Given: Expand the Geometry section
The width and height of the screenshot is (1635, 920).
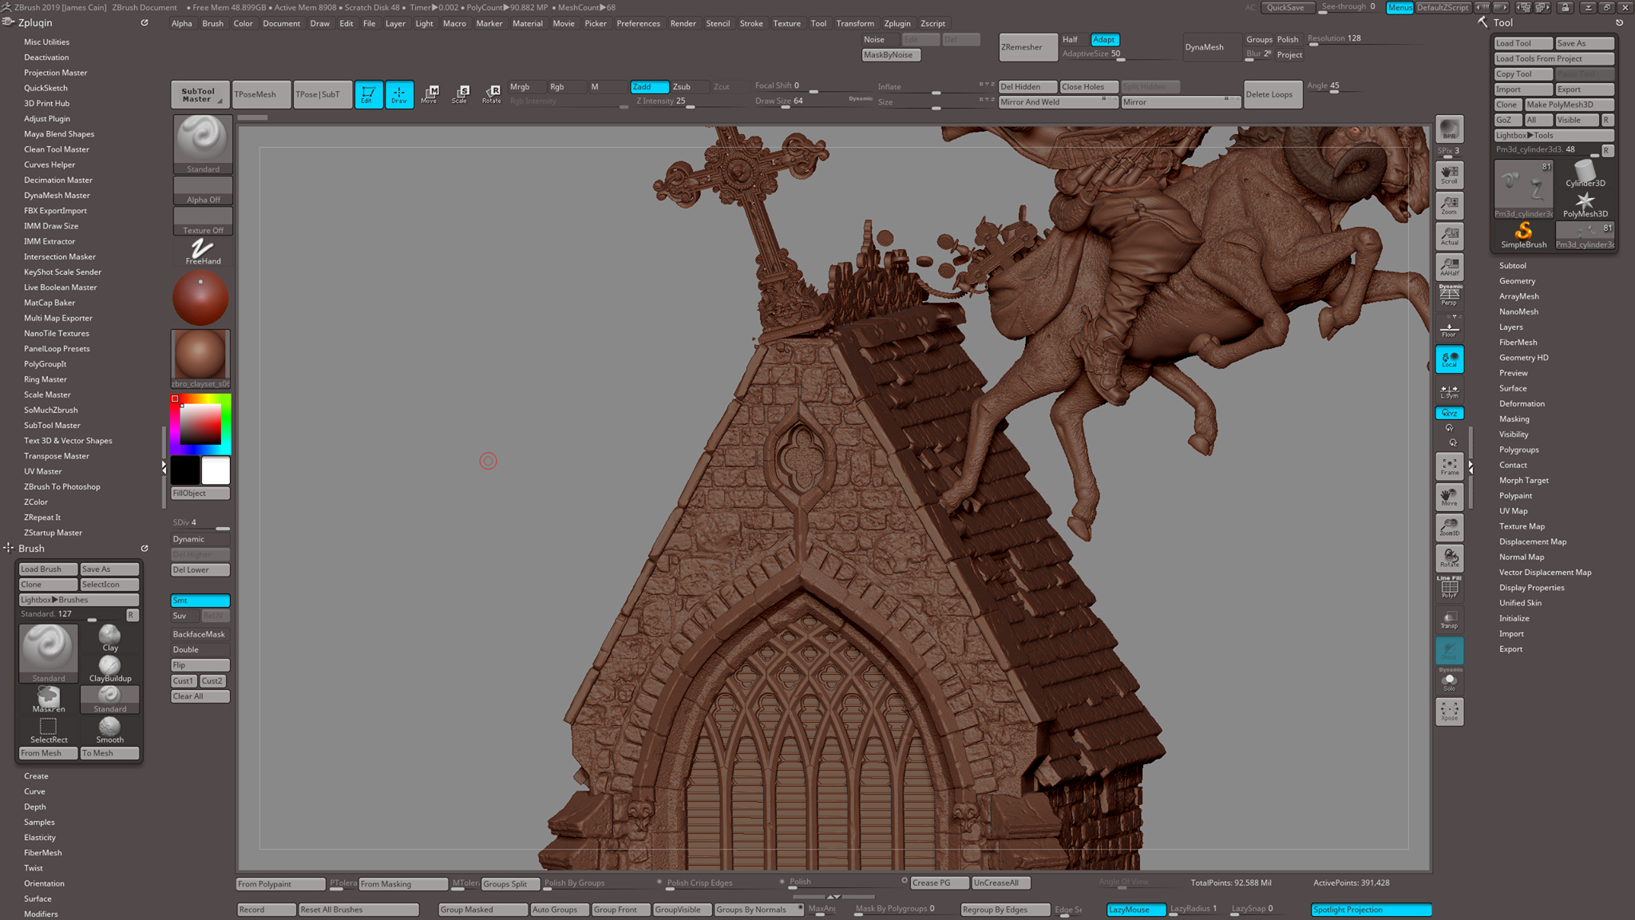Looking at the screenshot, I should [x=1517, y=280].
